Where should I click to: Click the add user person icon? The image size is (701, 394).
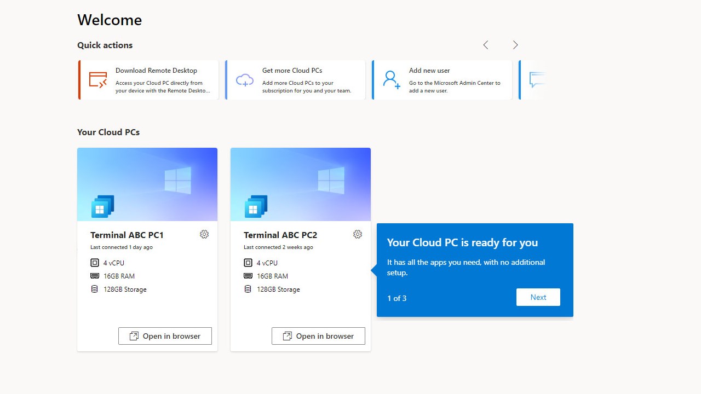(x=392, y=80)
